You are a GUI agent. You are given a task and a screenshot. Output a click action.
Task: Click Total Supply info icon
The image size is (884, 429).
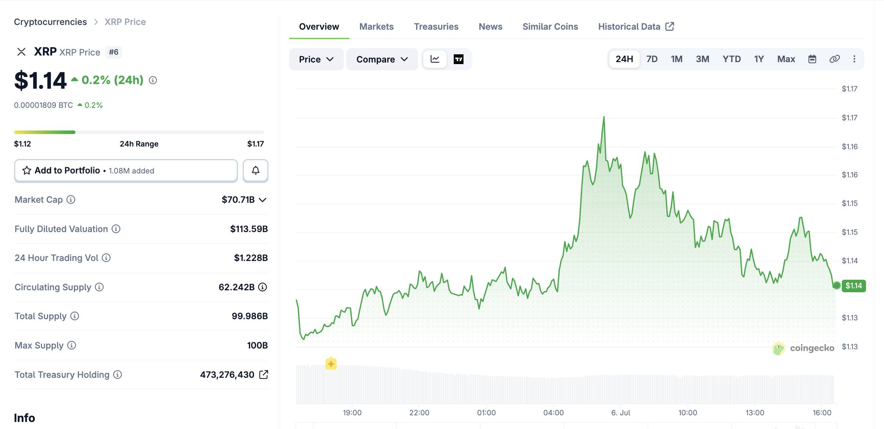(x=75, y=316)
